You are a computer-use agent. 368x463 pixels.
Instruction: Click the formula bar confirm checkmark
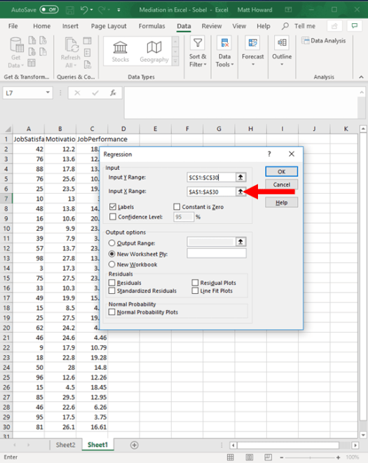pos(95,93)
